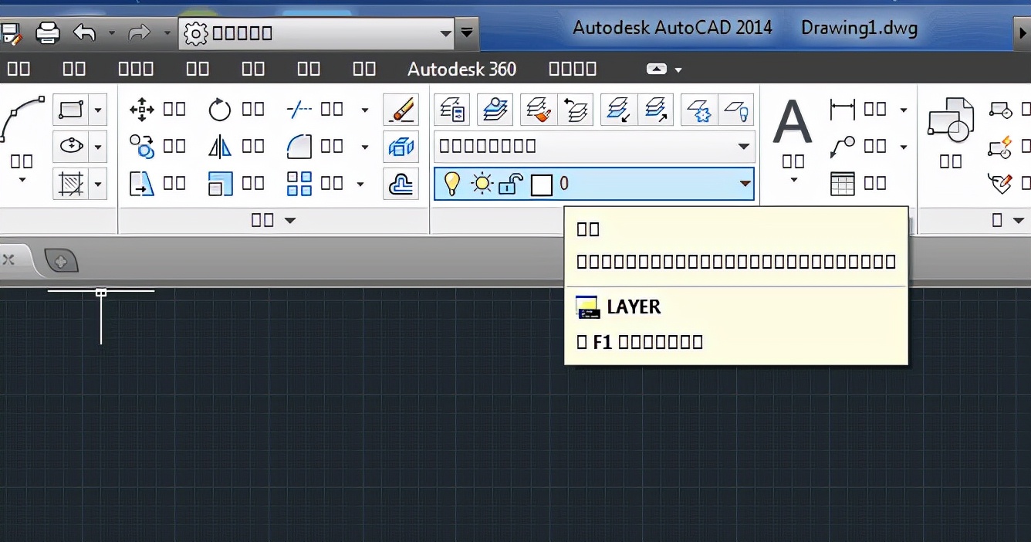Viewport: 1031px width, 542px height.
Task: Activate the Copy tool
Action: click(x=157, y=146)
